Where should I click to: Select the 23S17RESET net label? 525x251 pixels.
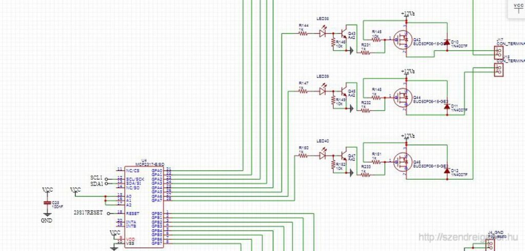pos(88,213)
